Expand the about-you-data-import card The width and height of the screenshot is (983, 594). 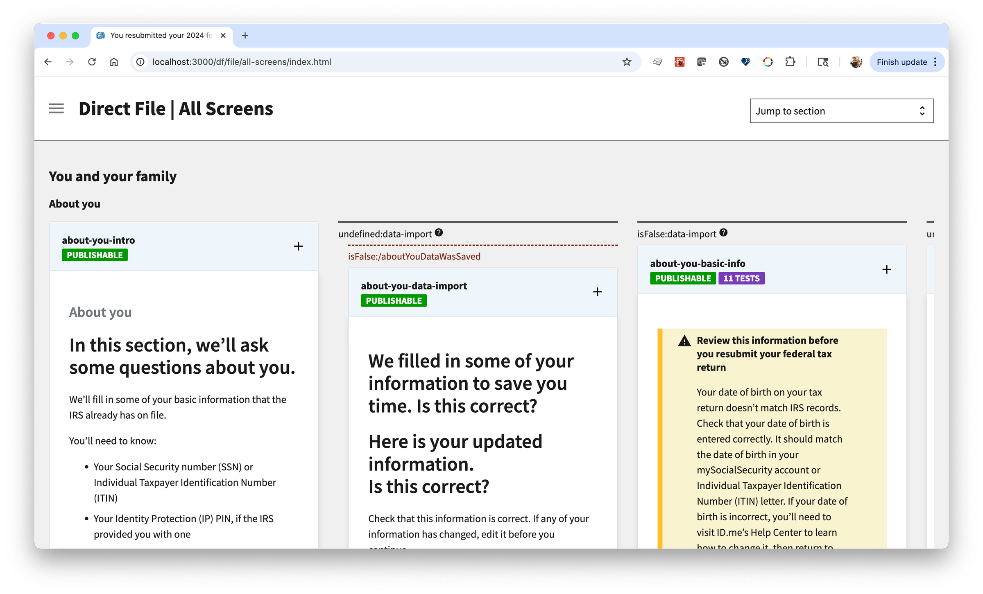point(597,292)
